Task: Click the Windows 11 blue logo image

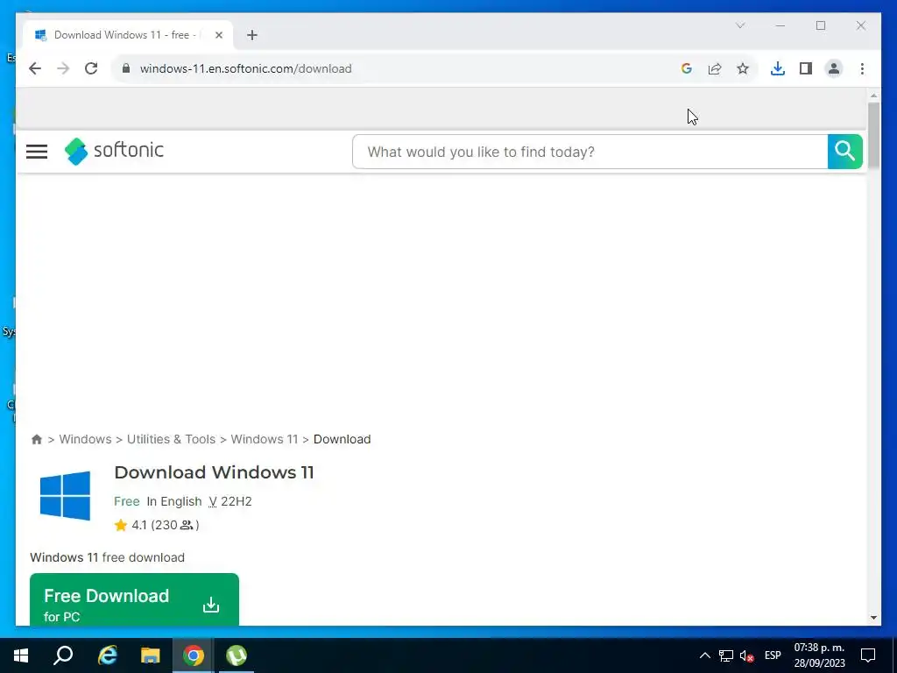Action: pos(65,496)
